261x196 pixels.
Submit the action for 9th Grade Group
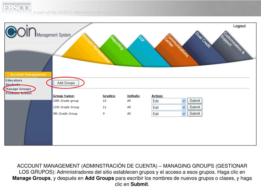(195, 114)
